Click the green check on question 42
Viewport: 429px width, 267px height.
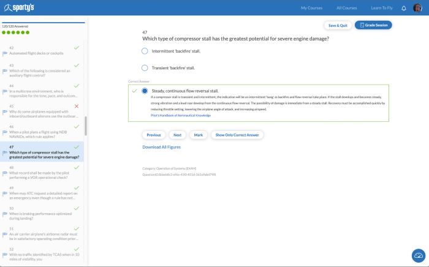pos(77,48)
